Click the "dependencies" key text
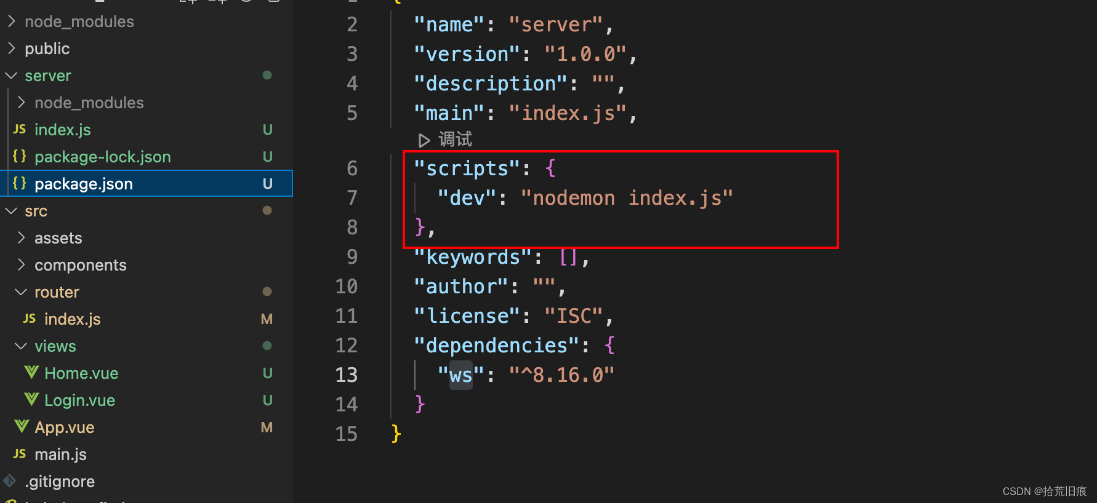 click(x=497, y=346)
